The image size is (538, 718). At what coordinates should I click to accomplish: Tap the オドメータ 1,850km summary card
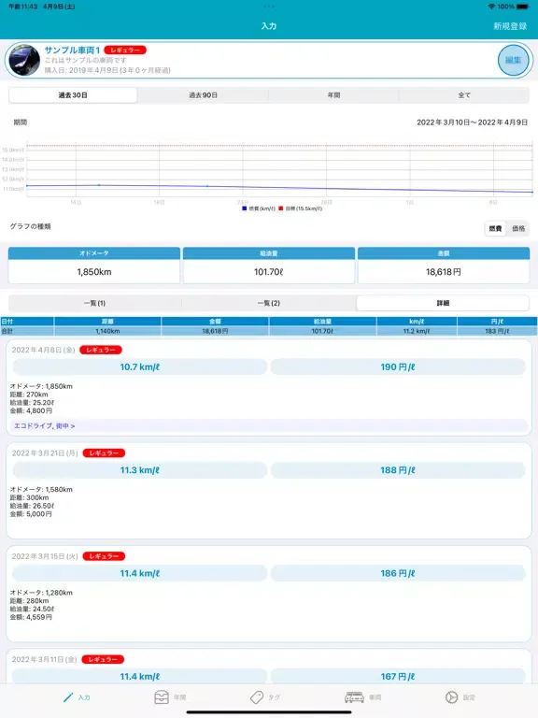93,266
